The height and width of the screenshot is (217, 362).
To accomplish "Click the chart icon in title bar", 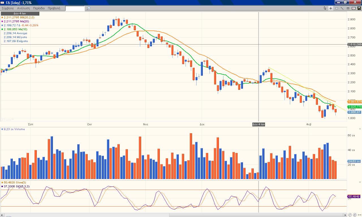I will [x=3, y=3].
